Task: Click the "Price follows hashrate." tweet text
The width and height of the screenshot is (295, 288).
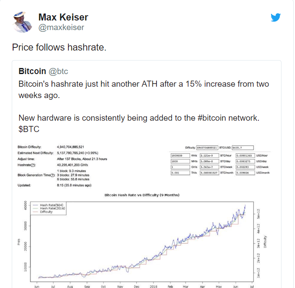Action: [59, 47]
